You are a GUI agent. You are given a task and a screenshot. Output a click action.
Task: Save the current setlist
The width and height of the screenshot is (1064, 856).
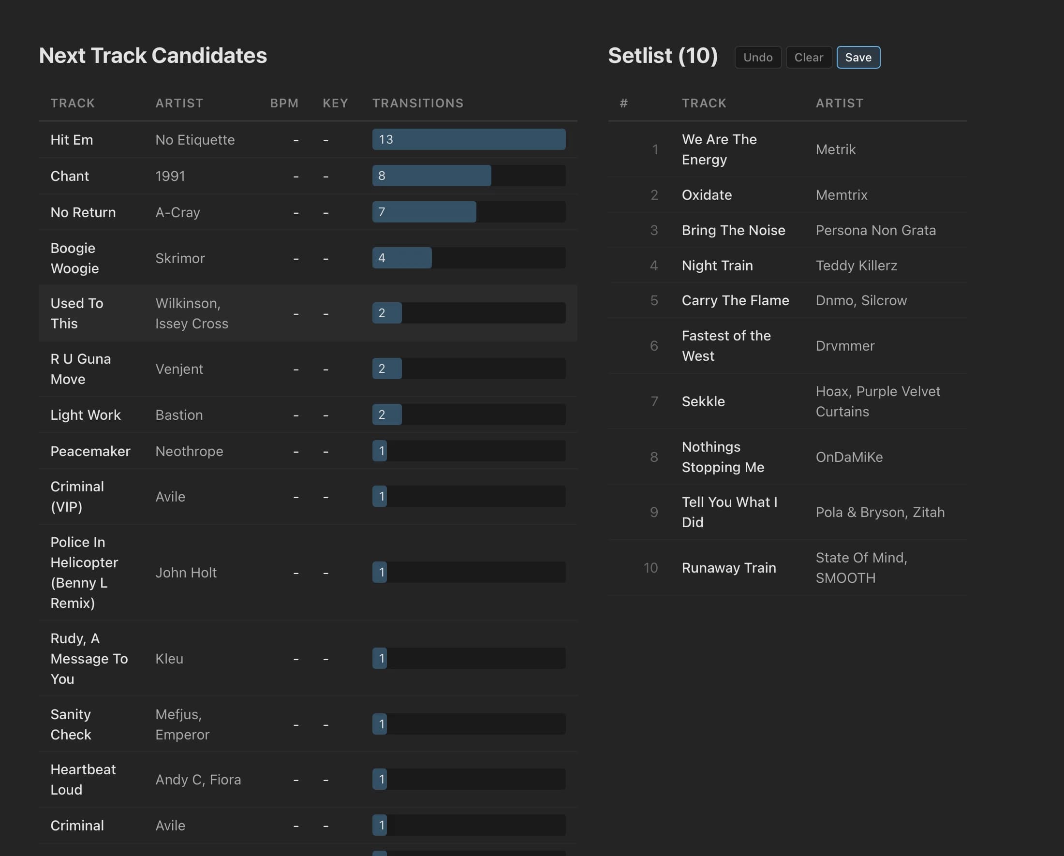[x=858, y=57]
